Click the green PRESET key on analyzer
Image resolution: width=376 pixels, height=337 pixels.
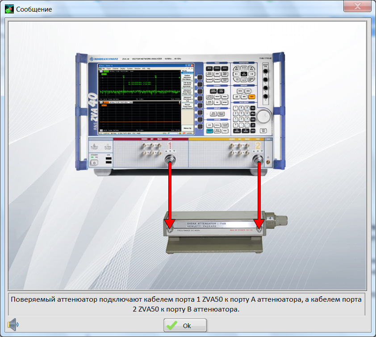(x=209, y=131)
